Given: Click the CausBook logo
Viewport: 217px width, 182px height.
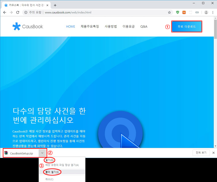Looking at the screenshot, I should point(28,26).
